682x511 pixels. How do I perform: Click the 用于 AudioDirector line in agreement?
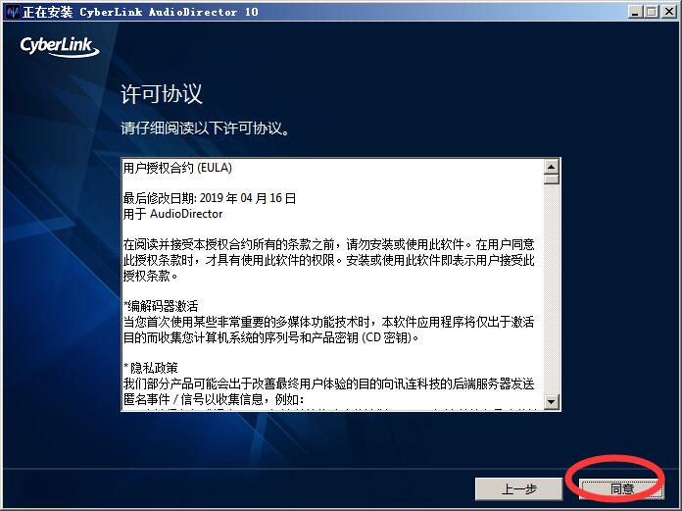click(172, 214)
